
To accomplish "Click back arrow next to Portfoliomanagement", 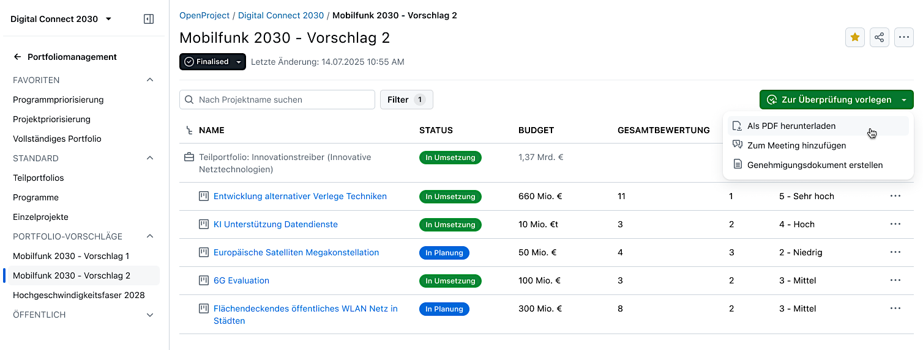I will coord(18,57).
